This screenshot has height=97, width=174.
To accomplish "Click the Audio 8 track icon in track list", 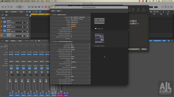I will (5, 35).
